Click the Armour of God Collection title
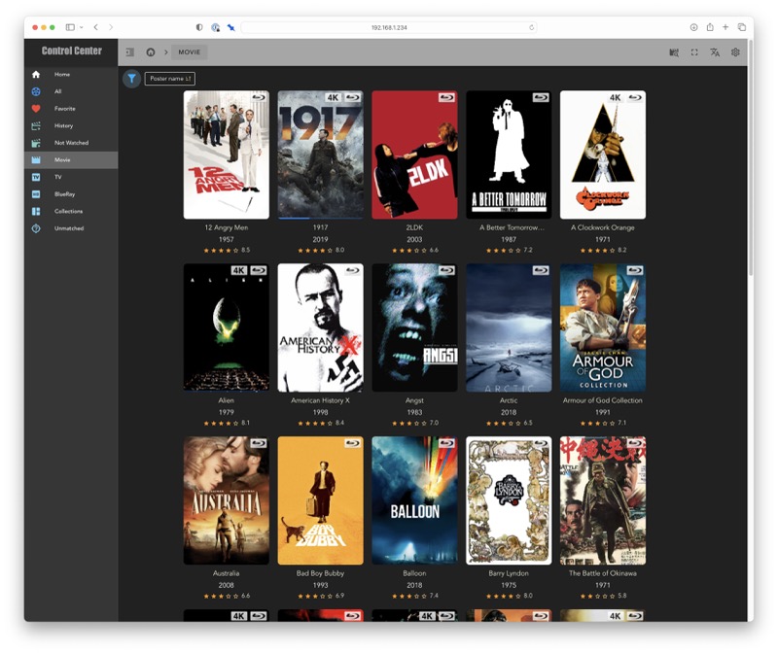Viewport: 778px width, 653px height. coord(602,400)
